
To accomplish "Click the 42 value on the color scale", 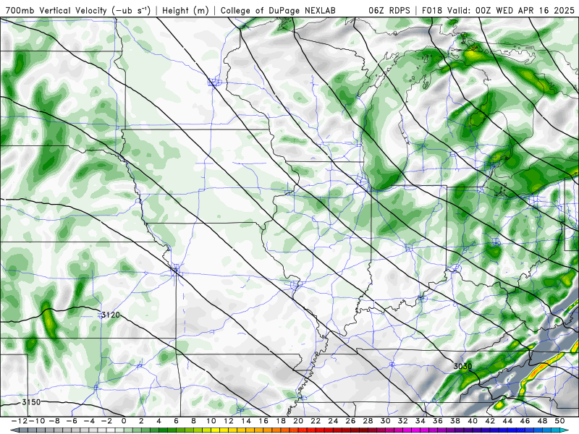I will [x=490, y=421].
